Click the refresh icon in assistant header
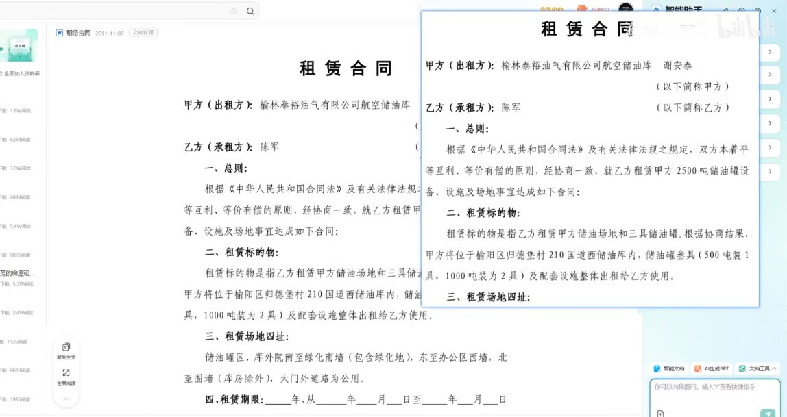This screenshot has height=417, width=787. coord(725,10)
